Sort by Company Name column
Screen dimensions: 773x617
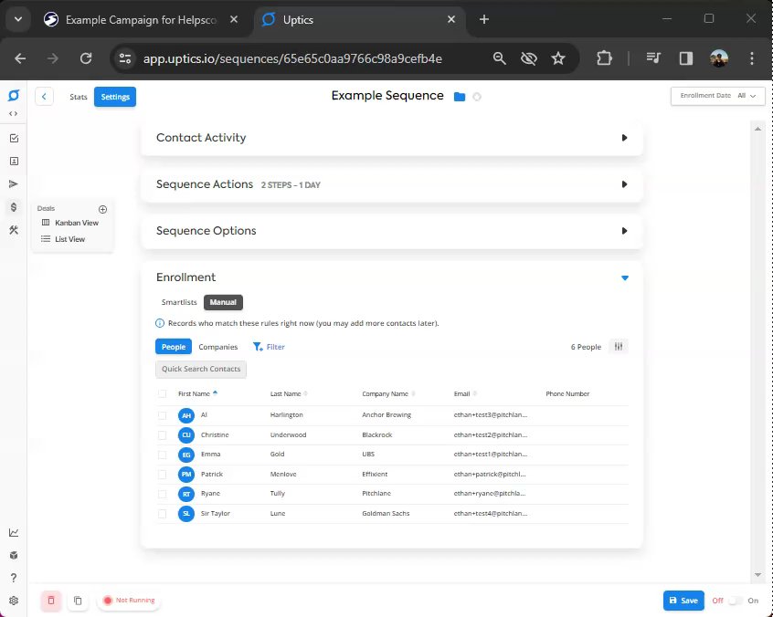[388, 393]
